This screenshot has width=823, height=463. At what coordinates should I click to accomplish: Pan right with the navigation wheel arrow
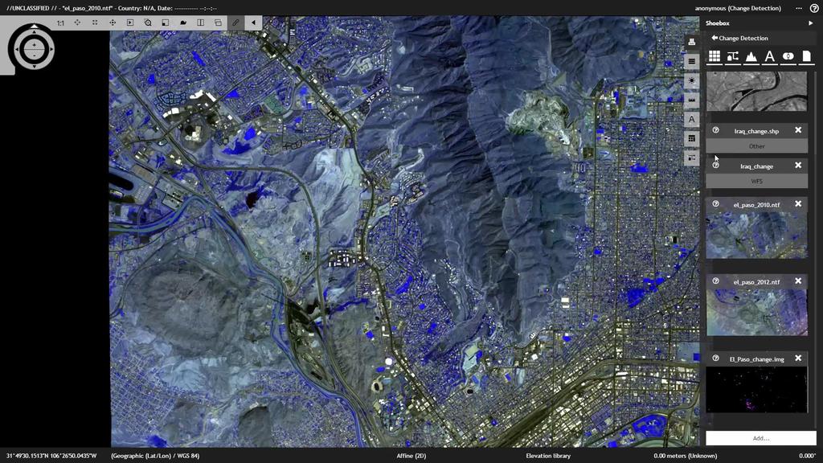click(x=51, y=49)
